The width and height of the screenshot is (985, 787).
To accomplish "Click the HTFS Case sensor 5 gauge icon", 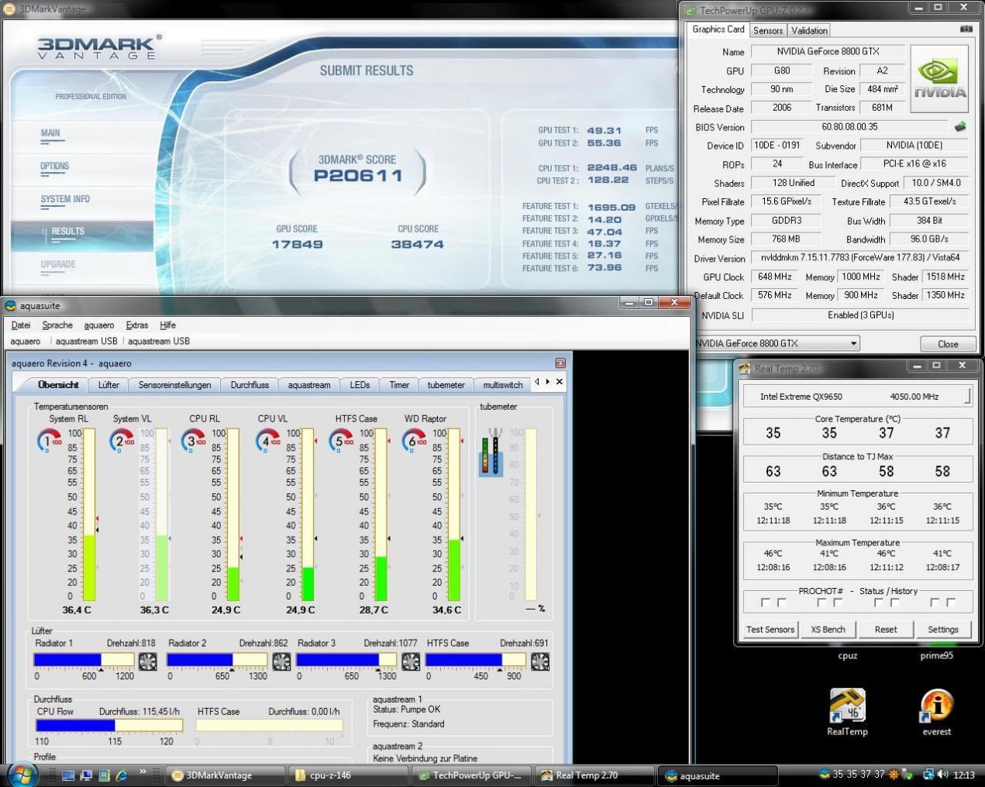I will (341, 441).
